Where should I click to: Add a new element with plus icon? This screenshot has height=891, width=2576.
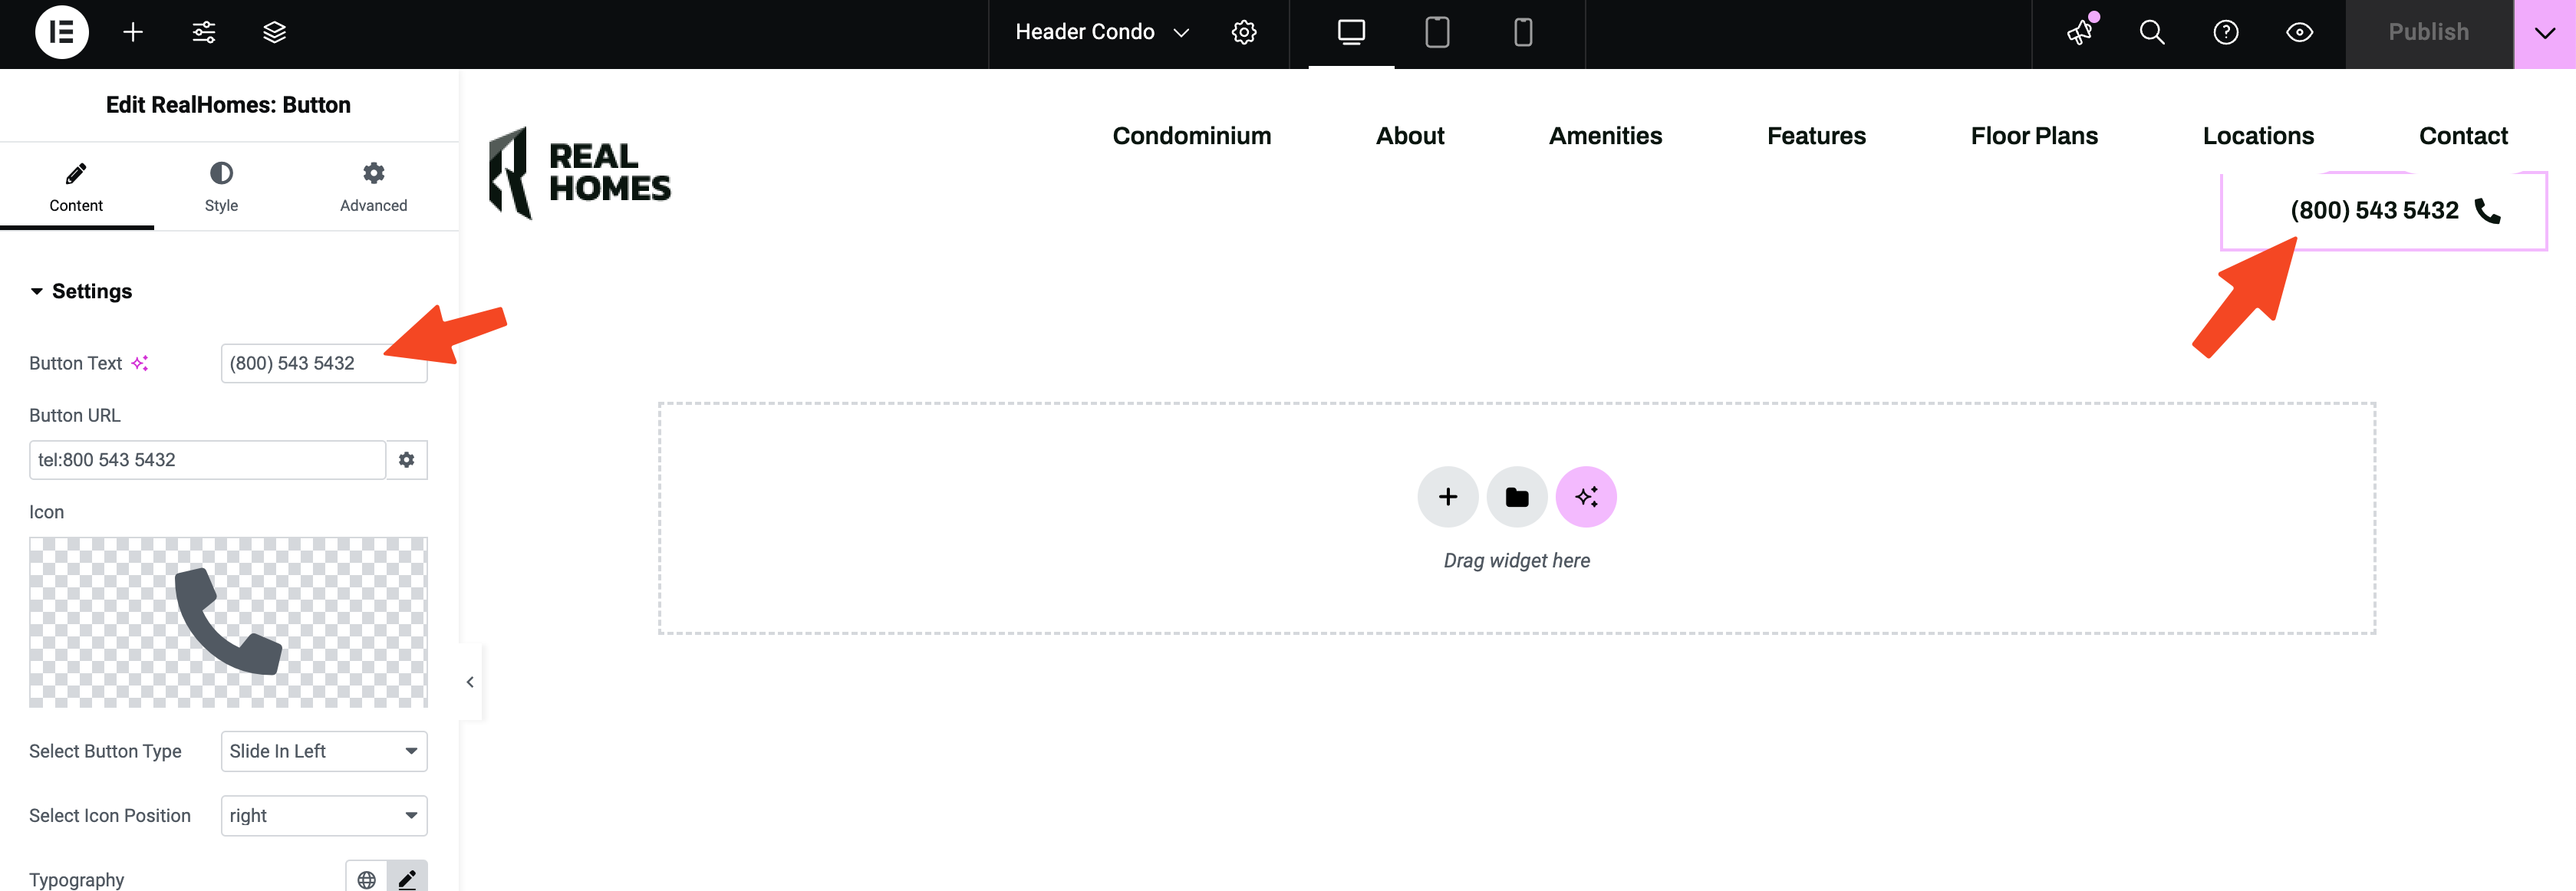[133, 32]
